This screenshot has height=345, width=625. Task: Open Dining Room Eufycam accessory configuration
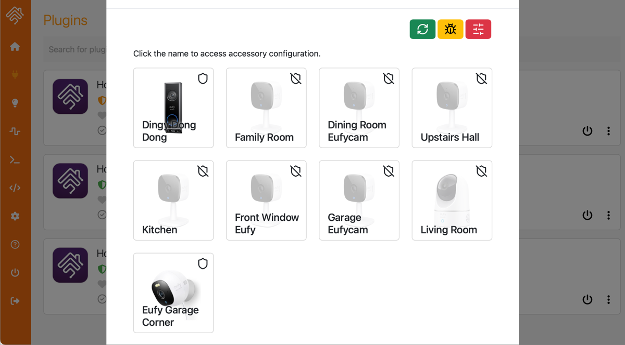(x=357, y=131)
